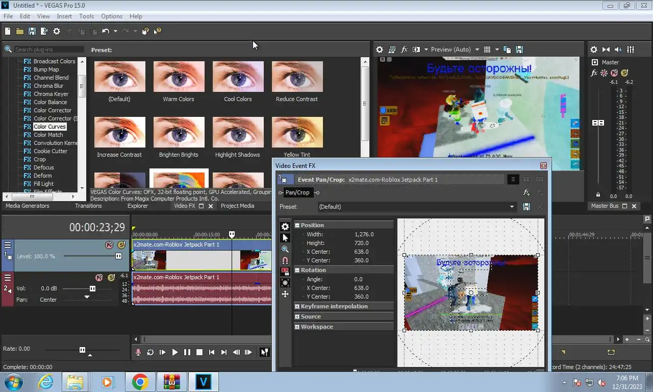Select the Zoom magnifier tool in Pan/Crop
Image resolution: width=653 pixels, height=392 pixels.
click(x=285, y=249)
